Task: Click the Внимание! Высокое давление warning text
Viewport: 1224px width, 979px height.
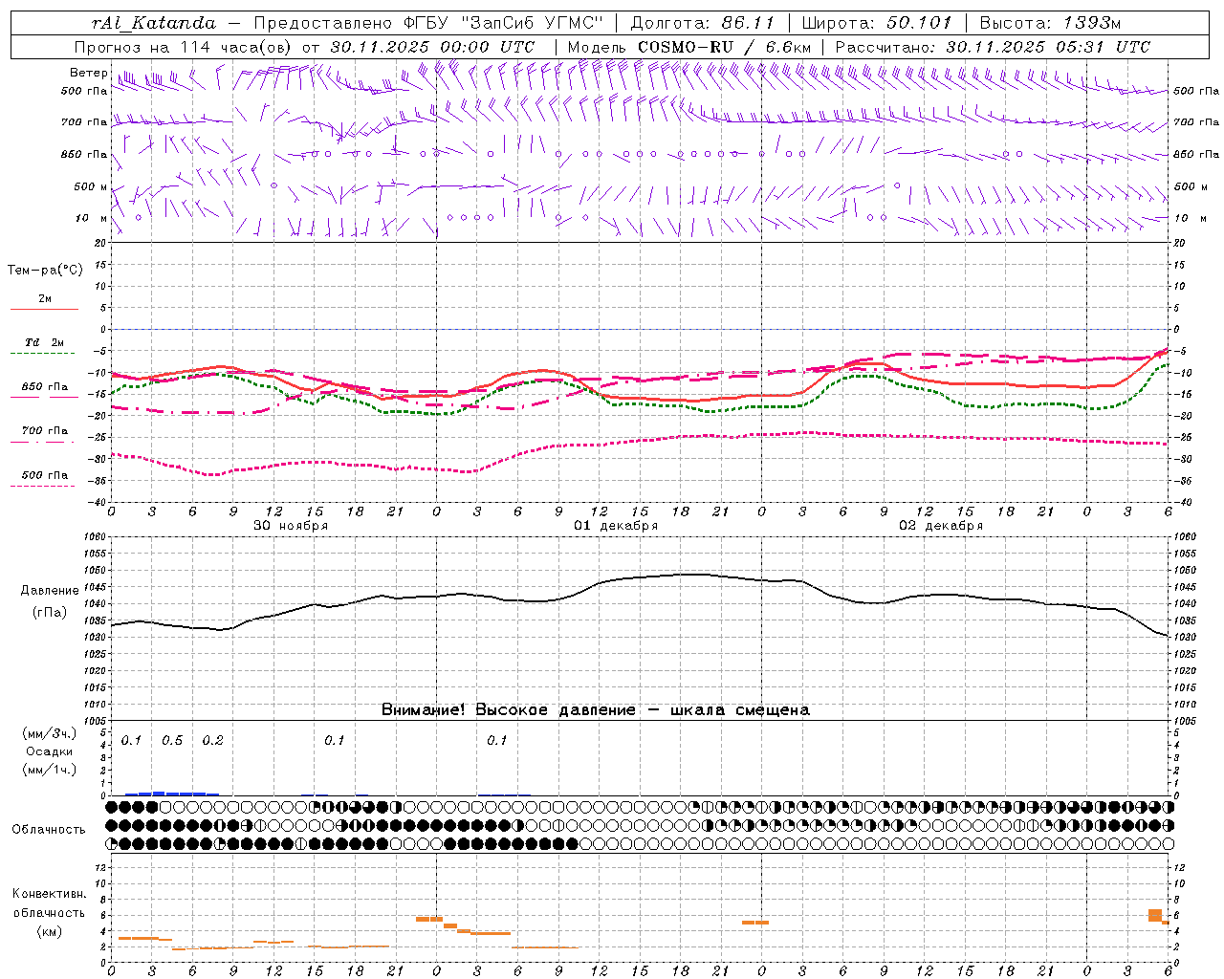Action: tap(509, 709)
